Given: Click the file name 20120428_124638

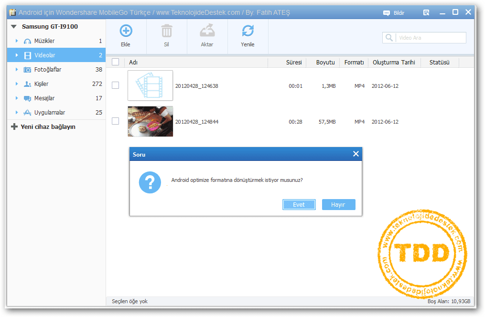Looking at the screenshot, I should pos(197,86).
